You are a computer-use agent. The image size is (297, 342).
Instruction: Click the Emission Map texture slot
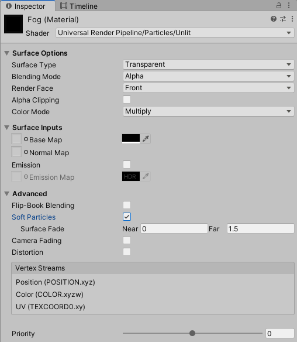pyautogui.click(x=16, y=176)
